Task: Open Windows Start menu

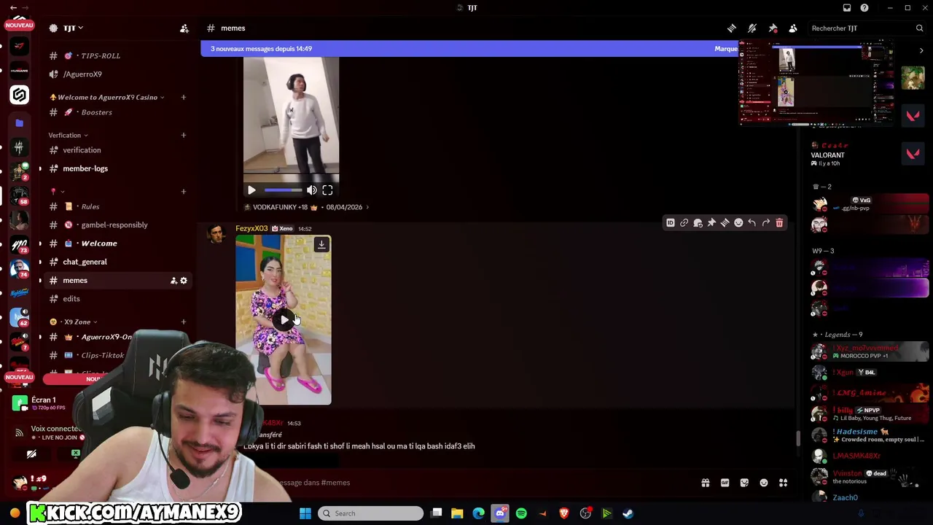Action: (x=305, y=513)
